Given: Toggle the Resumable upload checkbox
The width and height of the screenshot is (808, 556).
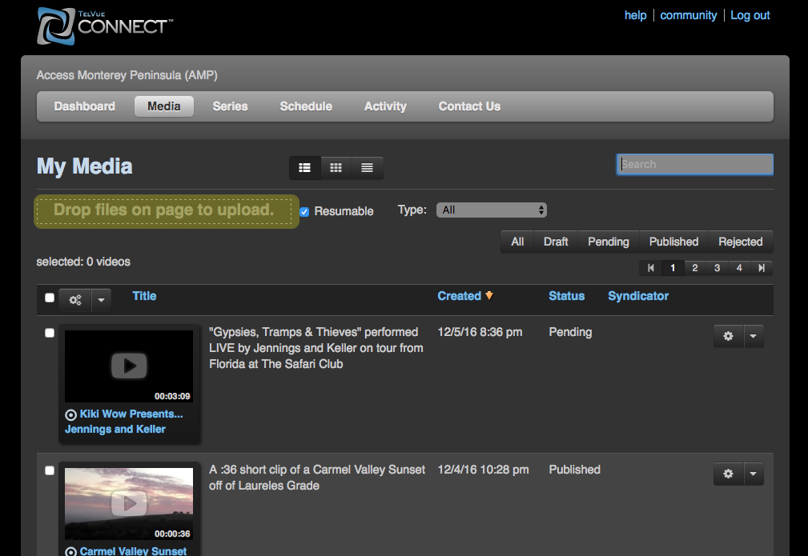Looking at the screenshot, I should 304,211.
